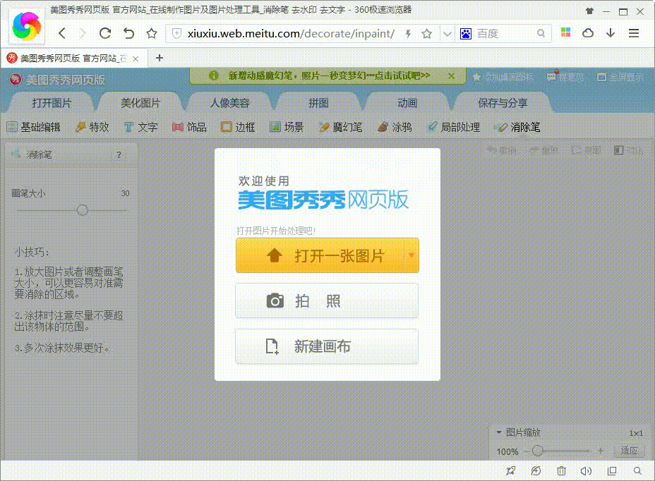Click the 百度 search input box
This screenshot has width=655, height=481.
(505, 34)
